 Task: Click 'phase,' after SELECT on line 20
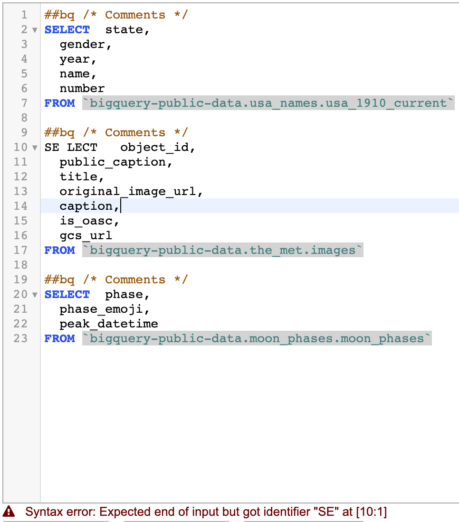[x=127, y=294]
